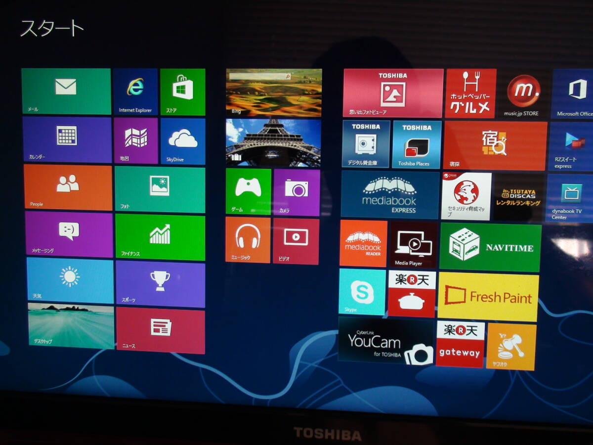Open the Toshiba digital safe (デジタル貸金庫) tile
The width and height of the screenshot is (593, 445).
[366, 144]
